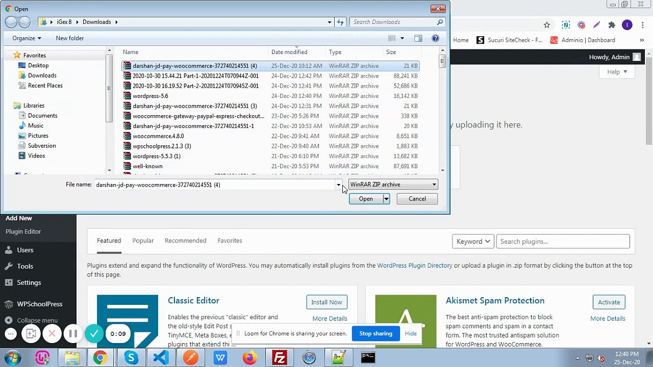Screen dimensions: 653x367
Task: Expand the Open button's split arrow
Action: click(x=386, y=199)
